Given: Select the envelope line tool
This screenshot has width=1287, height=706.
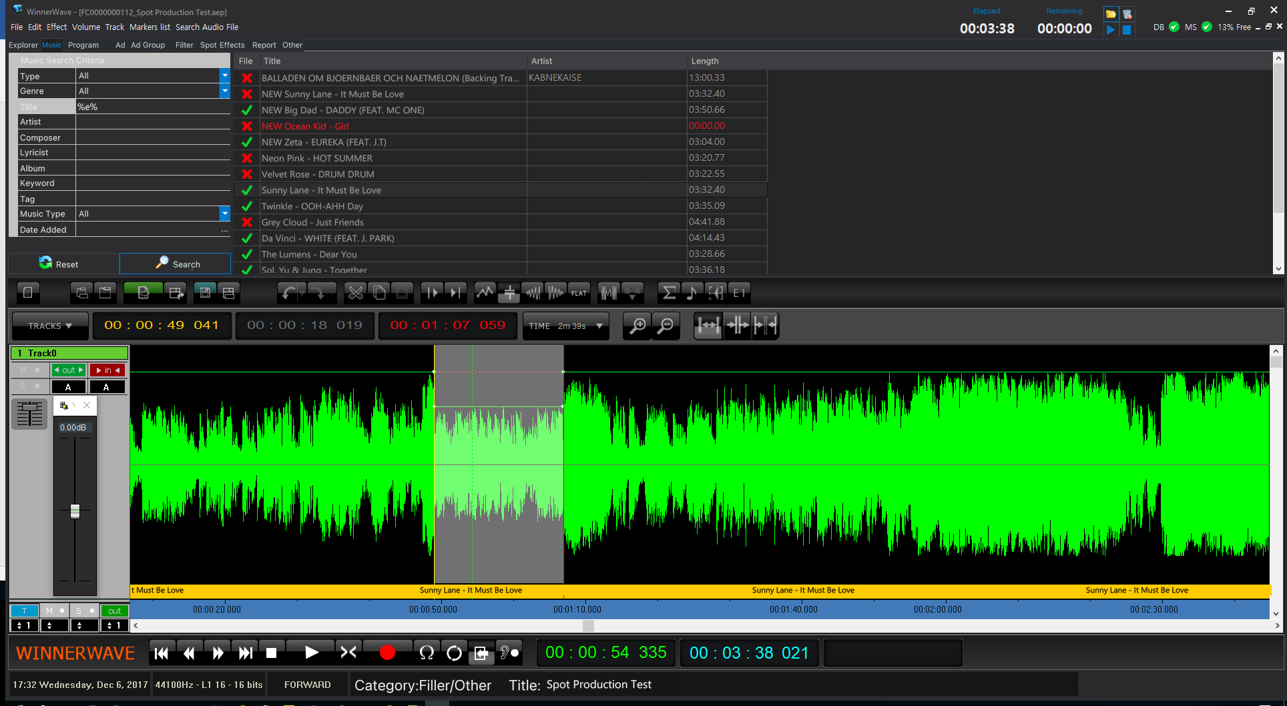Looking at the screenshot, I should pos(485,292).
